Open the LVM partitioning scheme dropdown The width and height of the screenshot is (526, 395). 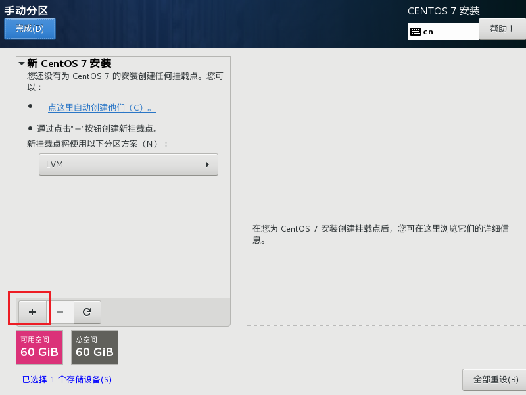(128, 165)
